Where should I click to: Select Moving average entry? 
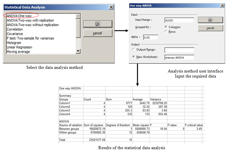pos(18,52)
